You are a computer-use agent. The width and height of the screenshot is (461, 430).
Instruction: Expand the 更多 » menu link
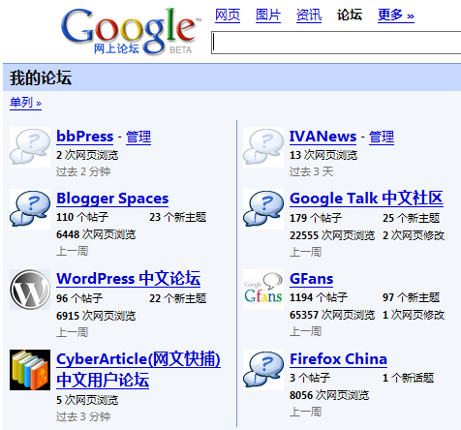click(x=396, y=15)
